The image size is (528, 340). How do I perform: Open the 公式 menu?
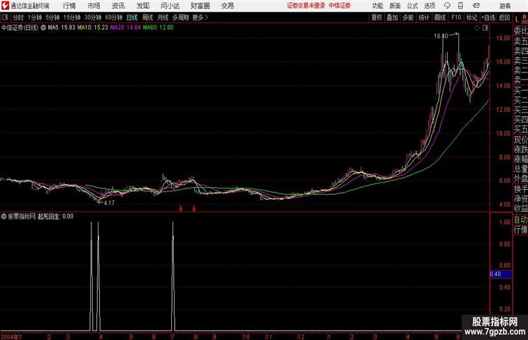tap(412, 6)
